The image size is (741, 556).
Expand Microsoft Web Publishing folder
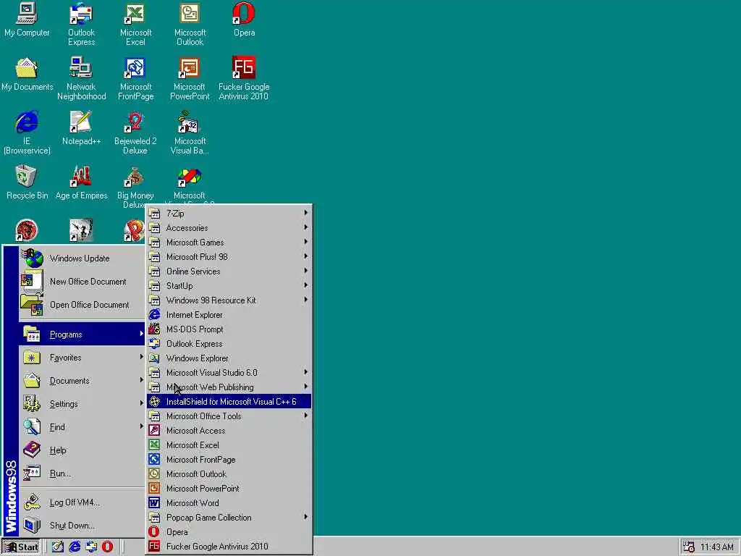tap(229, 387)
